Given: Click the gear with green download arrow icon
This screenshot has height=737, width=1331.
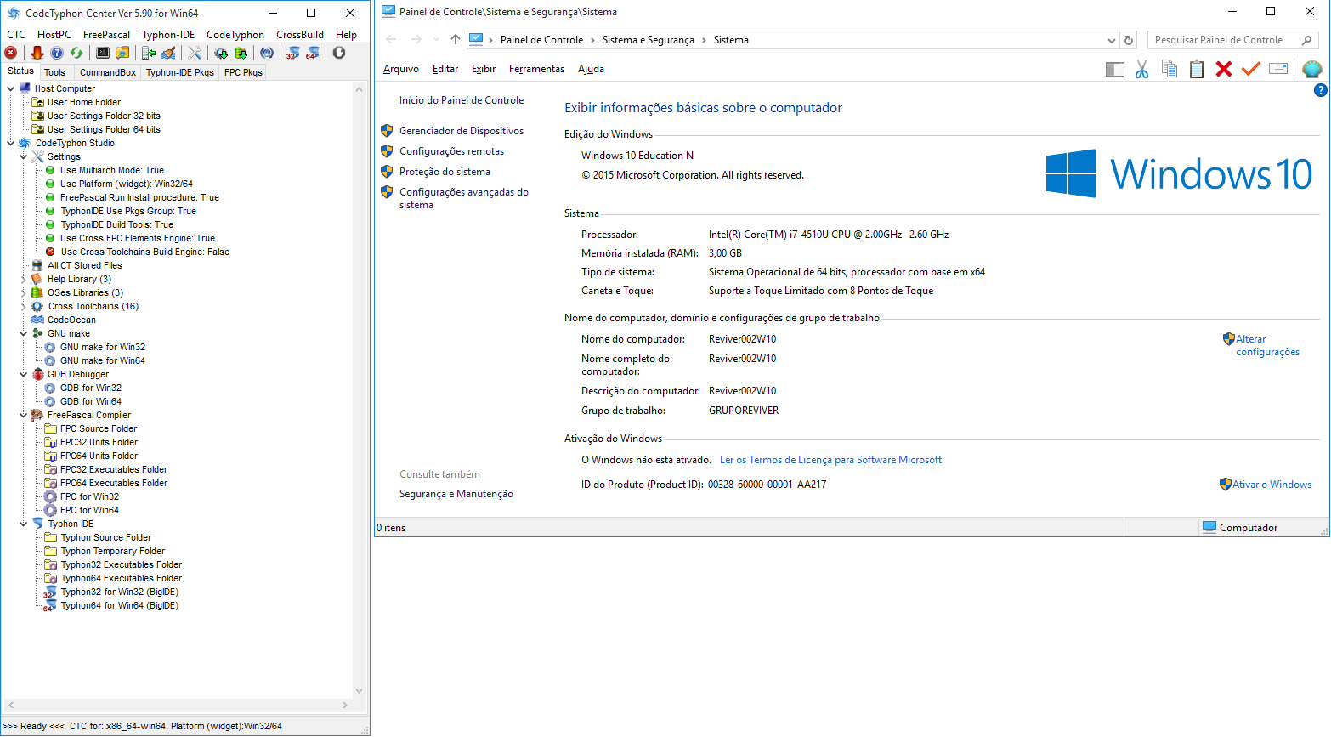Looking at the screenshot, I should tap(221, 53).
